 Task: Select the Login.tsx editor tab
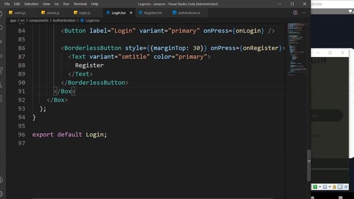[x=118, y=13]
